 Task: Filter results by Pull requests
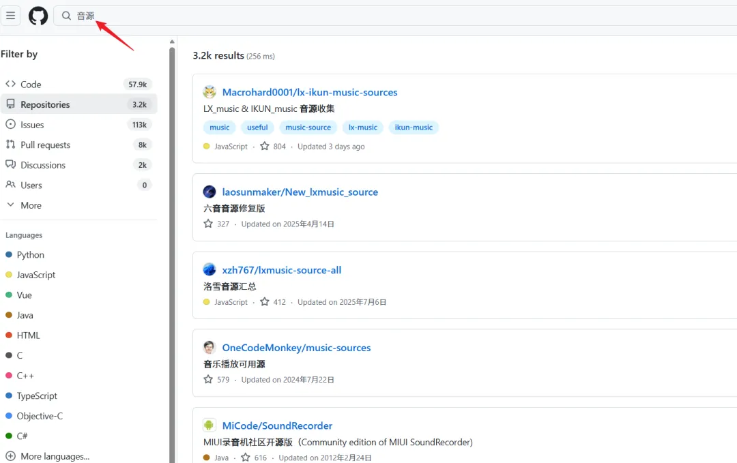click(x=78, y=145)
